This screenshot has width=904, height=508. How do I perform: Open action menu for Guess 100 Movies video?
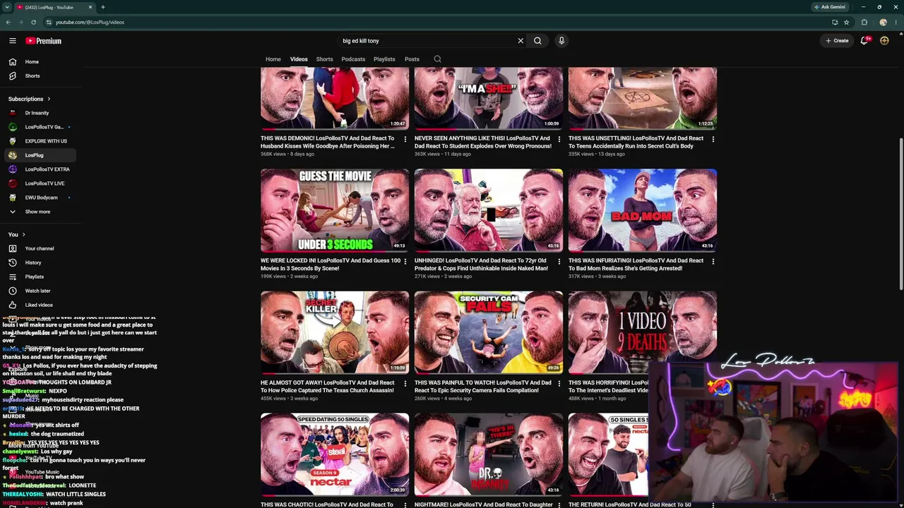[x=405, y=261]
